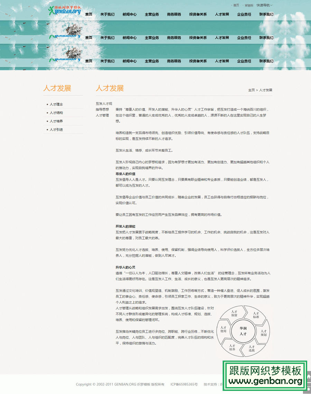Screen dimensions: 311x394
Task: Select 人才理念 in the left sidebar
Action: click(x=56, y=104)
